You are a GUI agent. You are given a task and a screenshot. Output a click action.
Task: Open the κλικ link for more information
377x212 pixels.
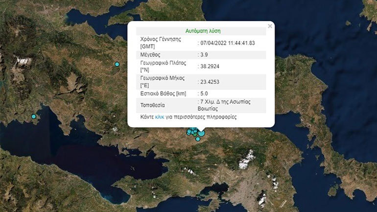160,117
